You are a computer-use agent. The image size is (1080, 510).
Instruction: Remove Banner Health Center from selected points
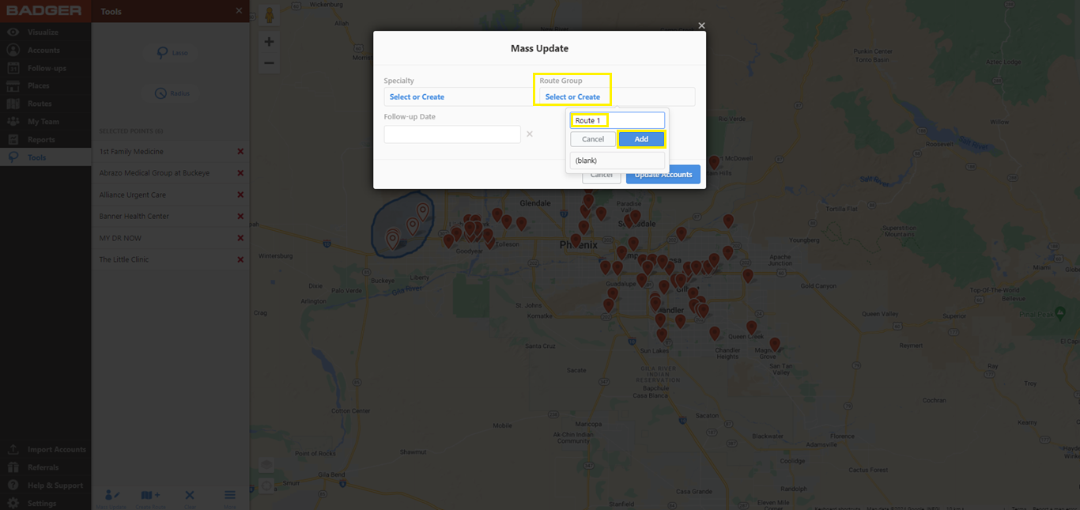[242, 216]
